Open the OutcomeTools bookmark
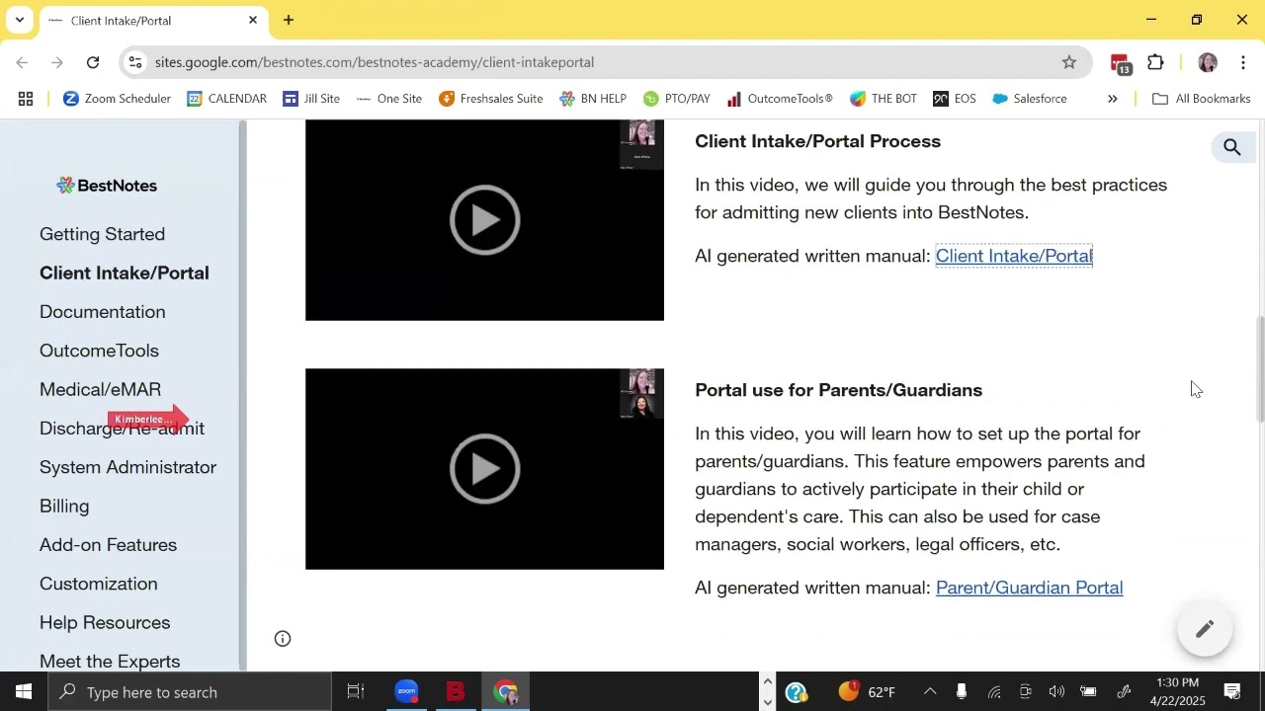The width and height of the screenshot is (1265, 711). click(780, 99)
